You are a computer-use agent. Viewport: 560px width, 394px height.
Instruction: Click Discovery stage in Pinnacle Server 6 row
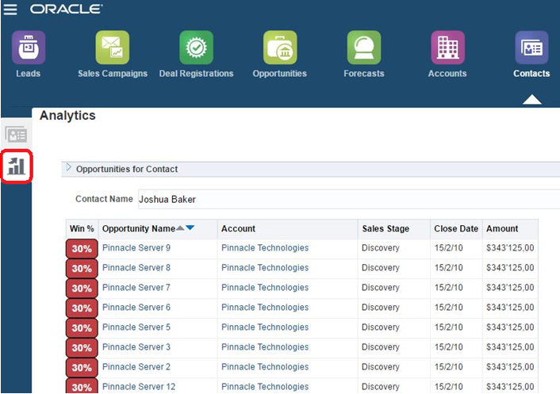(381, 308)
